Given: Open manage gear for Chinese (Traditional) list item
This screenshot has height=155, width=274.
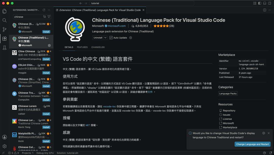Looking at the screenshot, I should pyautogui.click(x=49, y=45).
